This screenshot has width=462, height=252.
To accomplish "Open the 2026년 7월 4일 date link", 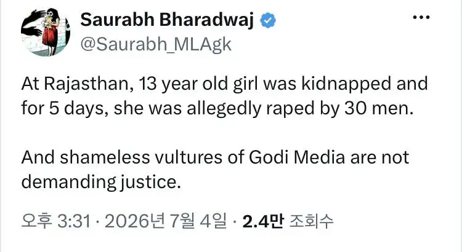I will pos(166,221).
